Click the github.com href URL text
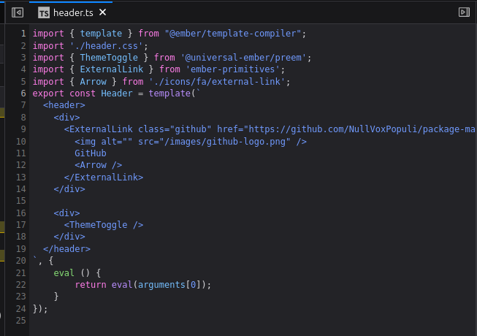Image resolution: width=477 pixels, height=336 pixels. [362, 129]
